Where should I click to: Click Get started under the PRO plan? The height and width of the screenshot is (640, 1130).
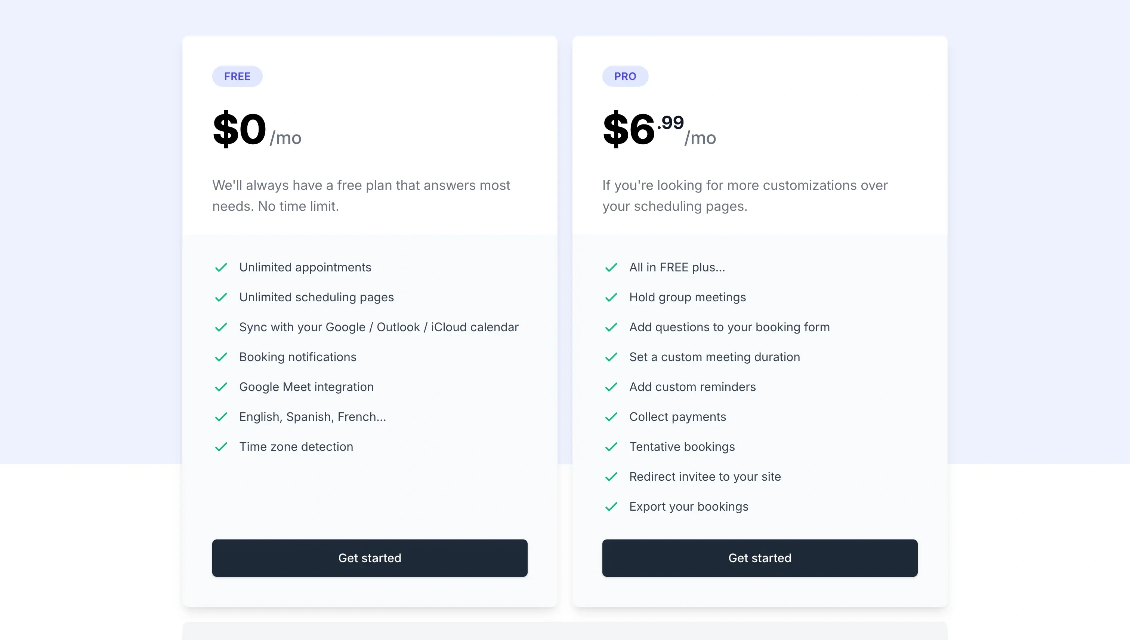(x=760, y=558)
